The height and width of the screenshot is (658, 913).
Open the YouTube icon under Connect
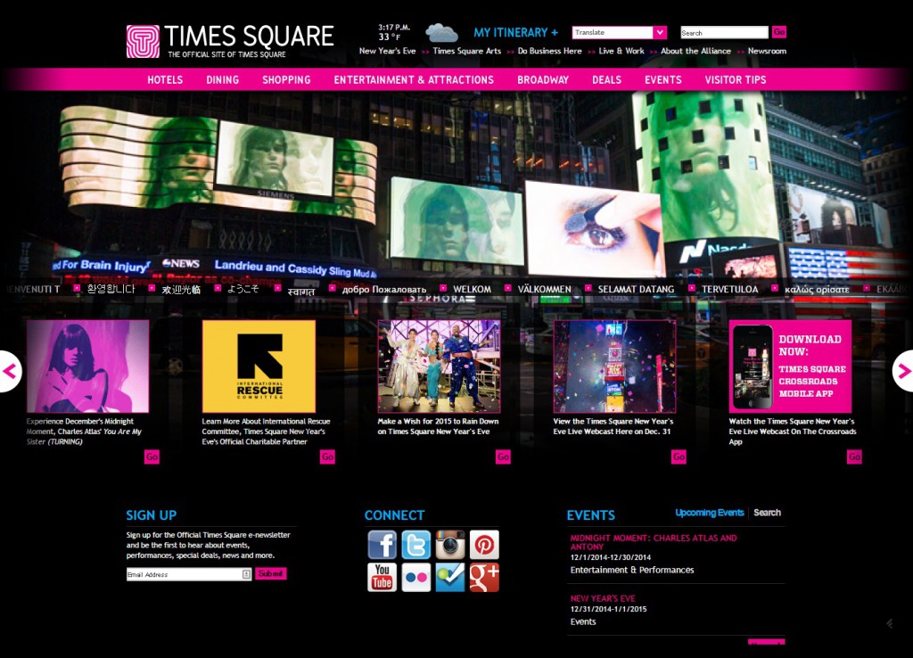(x=382, y=577)
